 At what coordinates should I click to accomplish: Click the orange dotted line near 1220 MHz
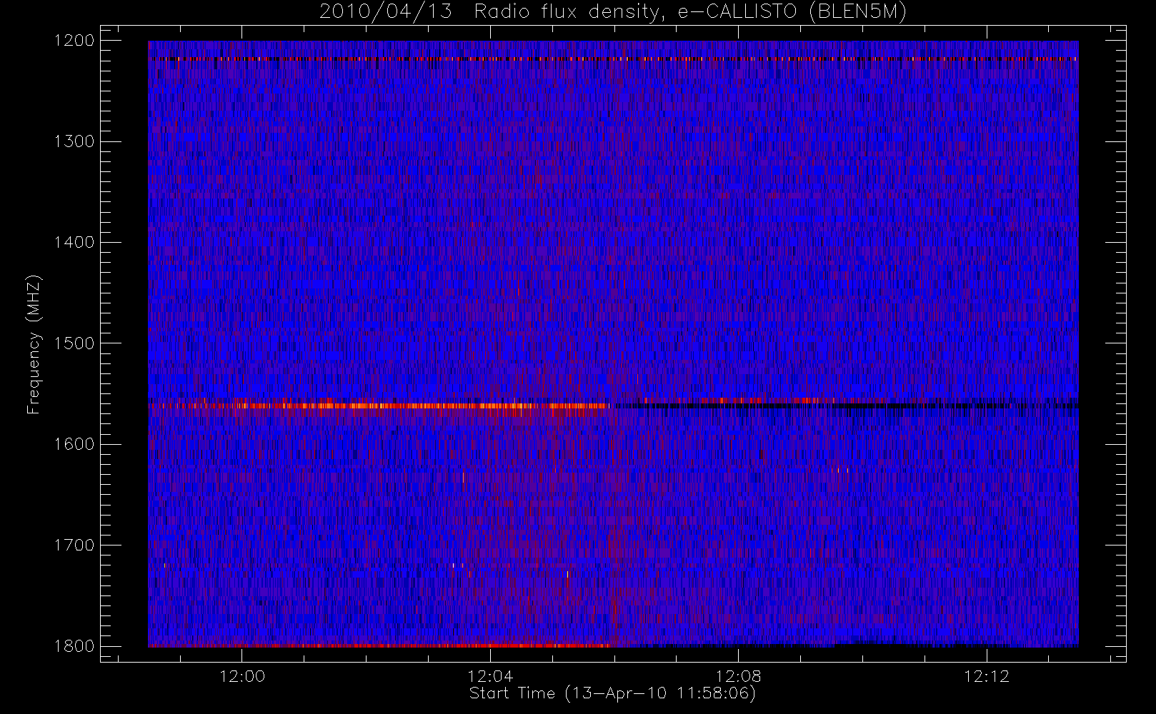point(613,59)
